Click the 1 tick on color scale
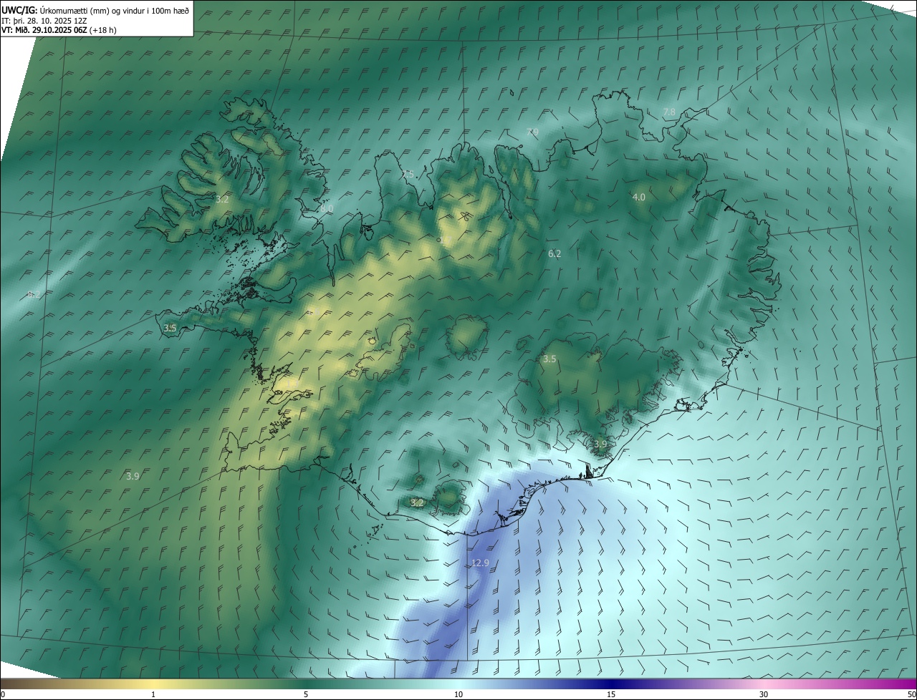 (153, 694)
